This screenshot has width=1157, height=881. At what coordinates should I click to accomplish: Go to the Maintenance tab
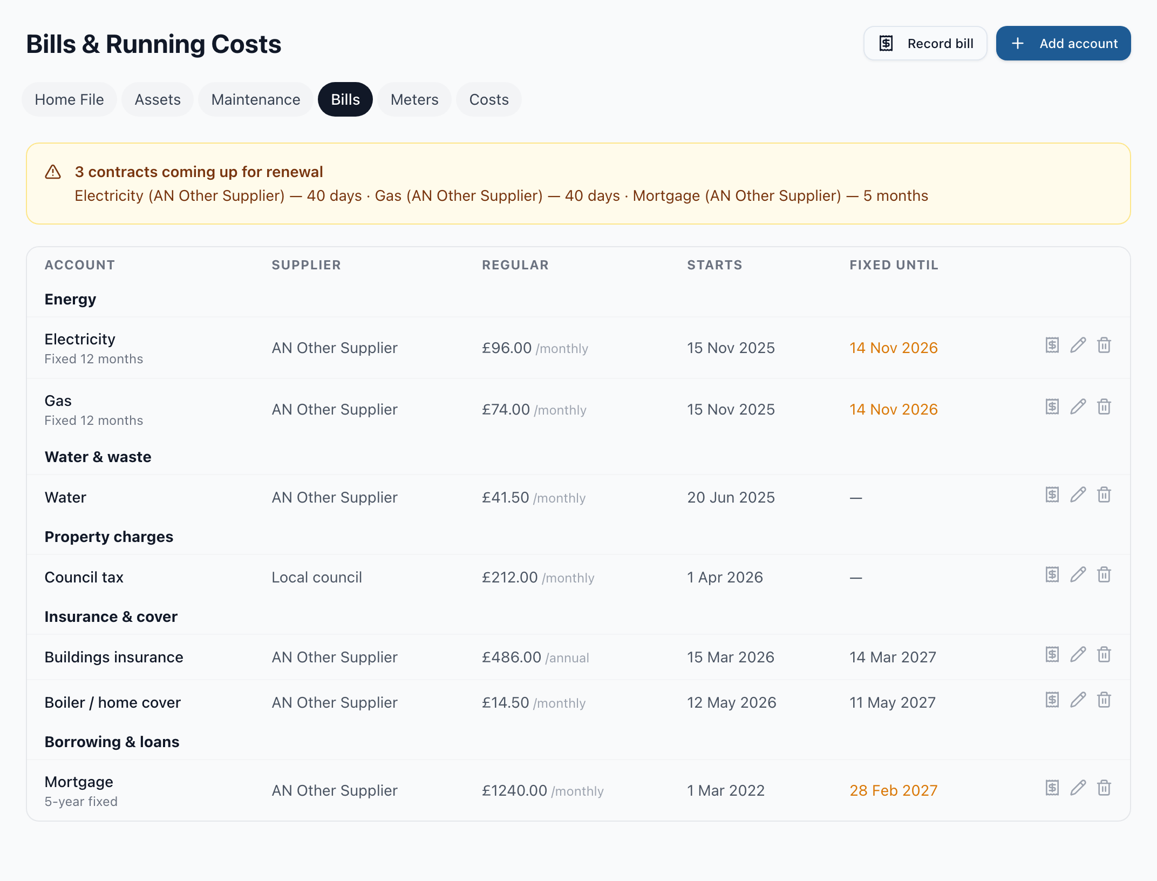click(256, 99)
